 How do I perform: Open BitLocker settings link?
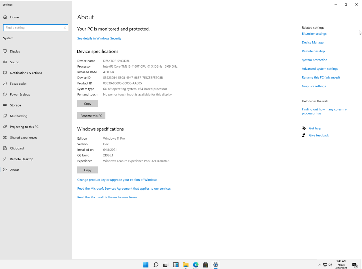click(x=314, y=34)
